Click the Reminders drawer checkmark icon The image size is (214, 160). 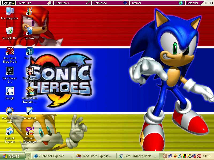pyautogui.click(x=87, y=3)
